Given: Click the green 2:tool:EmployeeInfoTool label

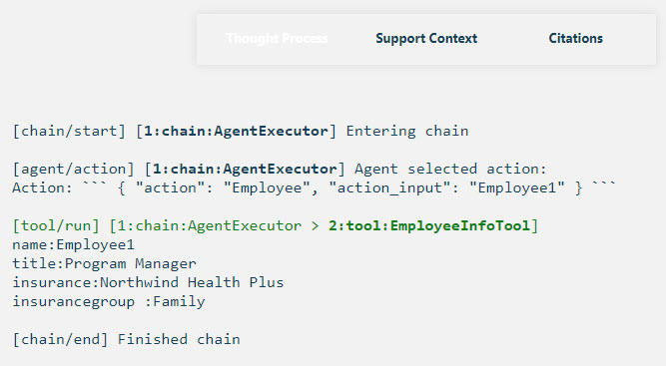Looking at the screenshot, I should coord(429,225).
